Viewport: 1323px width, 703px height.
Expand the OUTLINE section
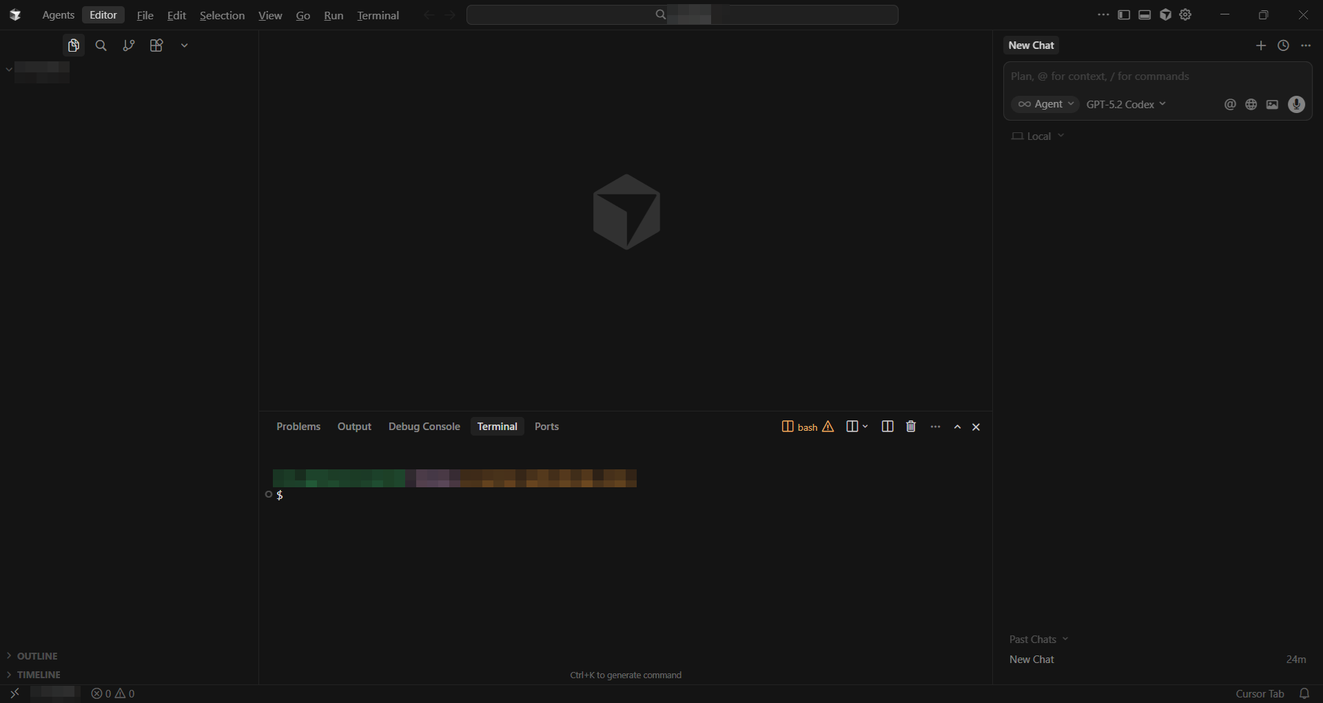[37, 656]
